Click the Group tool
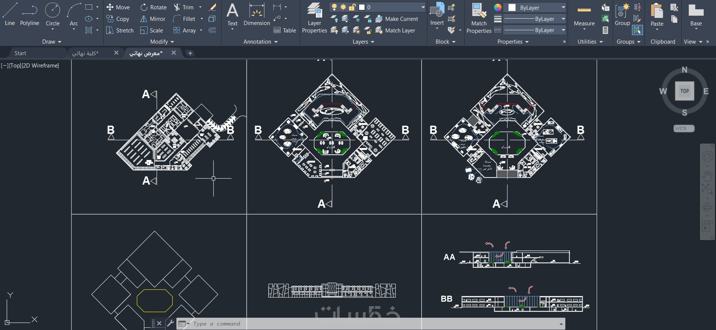Image resolution: width=716 pixels, height=330 pixels. click(622, 15)
